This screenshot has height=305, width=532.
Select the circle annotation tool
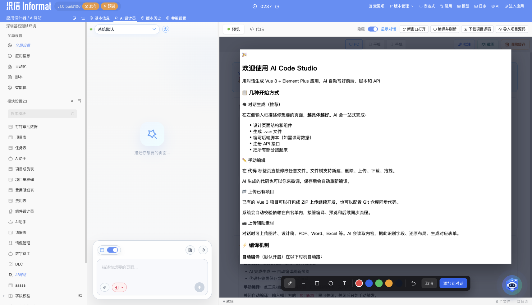[x=331, y=283]
